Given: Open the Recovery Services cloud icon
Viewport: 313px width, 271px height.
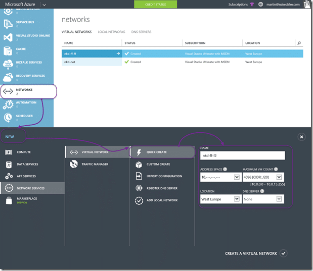Looking at the screenshot, I should coord(8,78).
